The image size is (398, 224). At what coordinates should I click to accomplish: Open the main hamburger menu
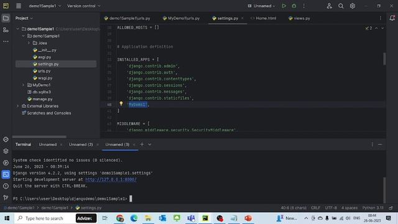pos(19,6)
